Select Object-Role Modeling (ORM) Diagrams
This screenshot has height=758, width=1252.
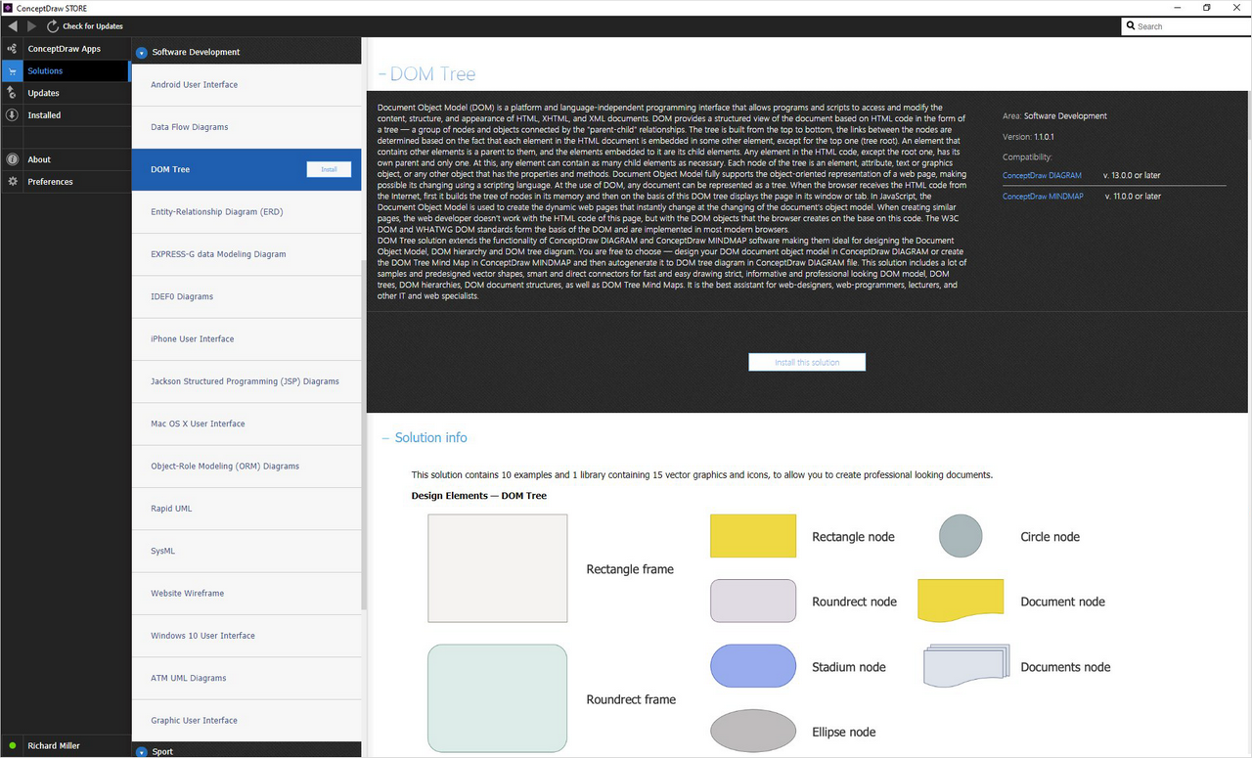[246, 467]
